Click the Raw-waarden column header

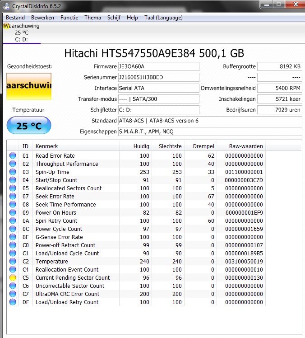click(x=241, y=146)
